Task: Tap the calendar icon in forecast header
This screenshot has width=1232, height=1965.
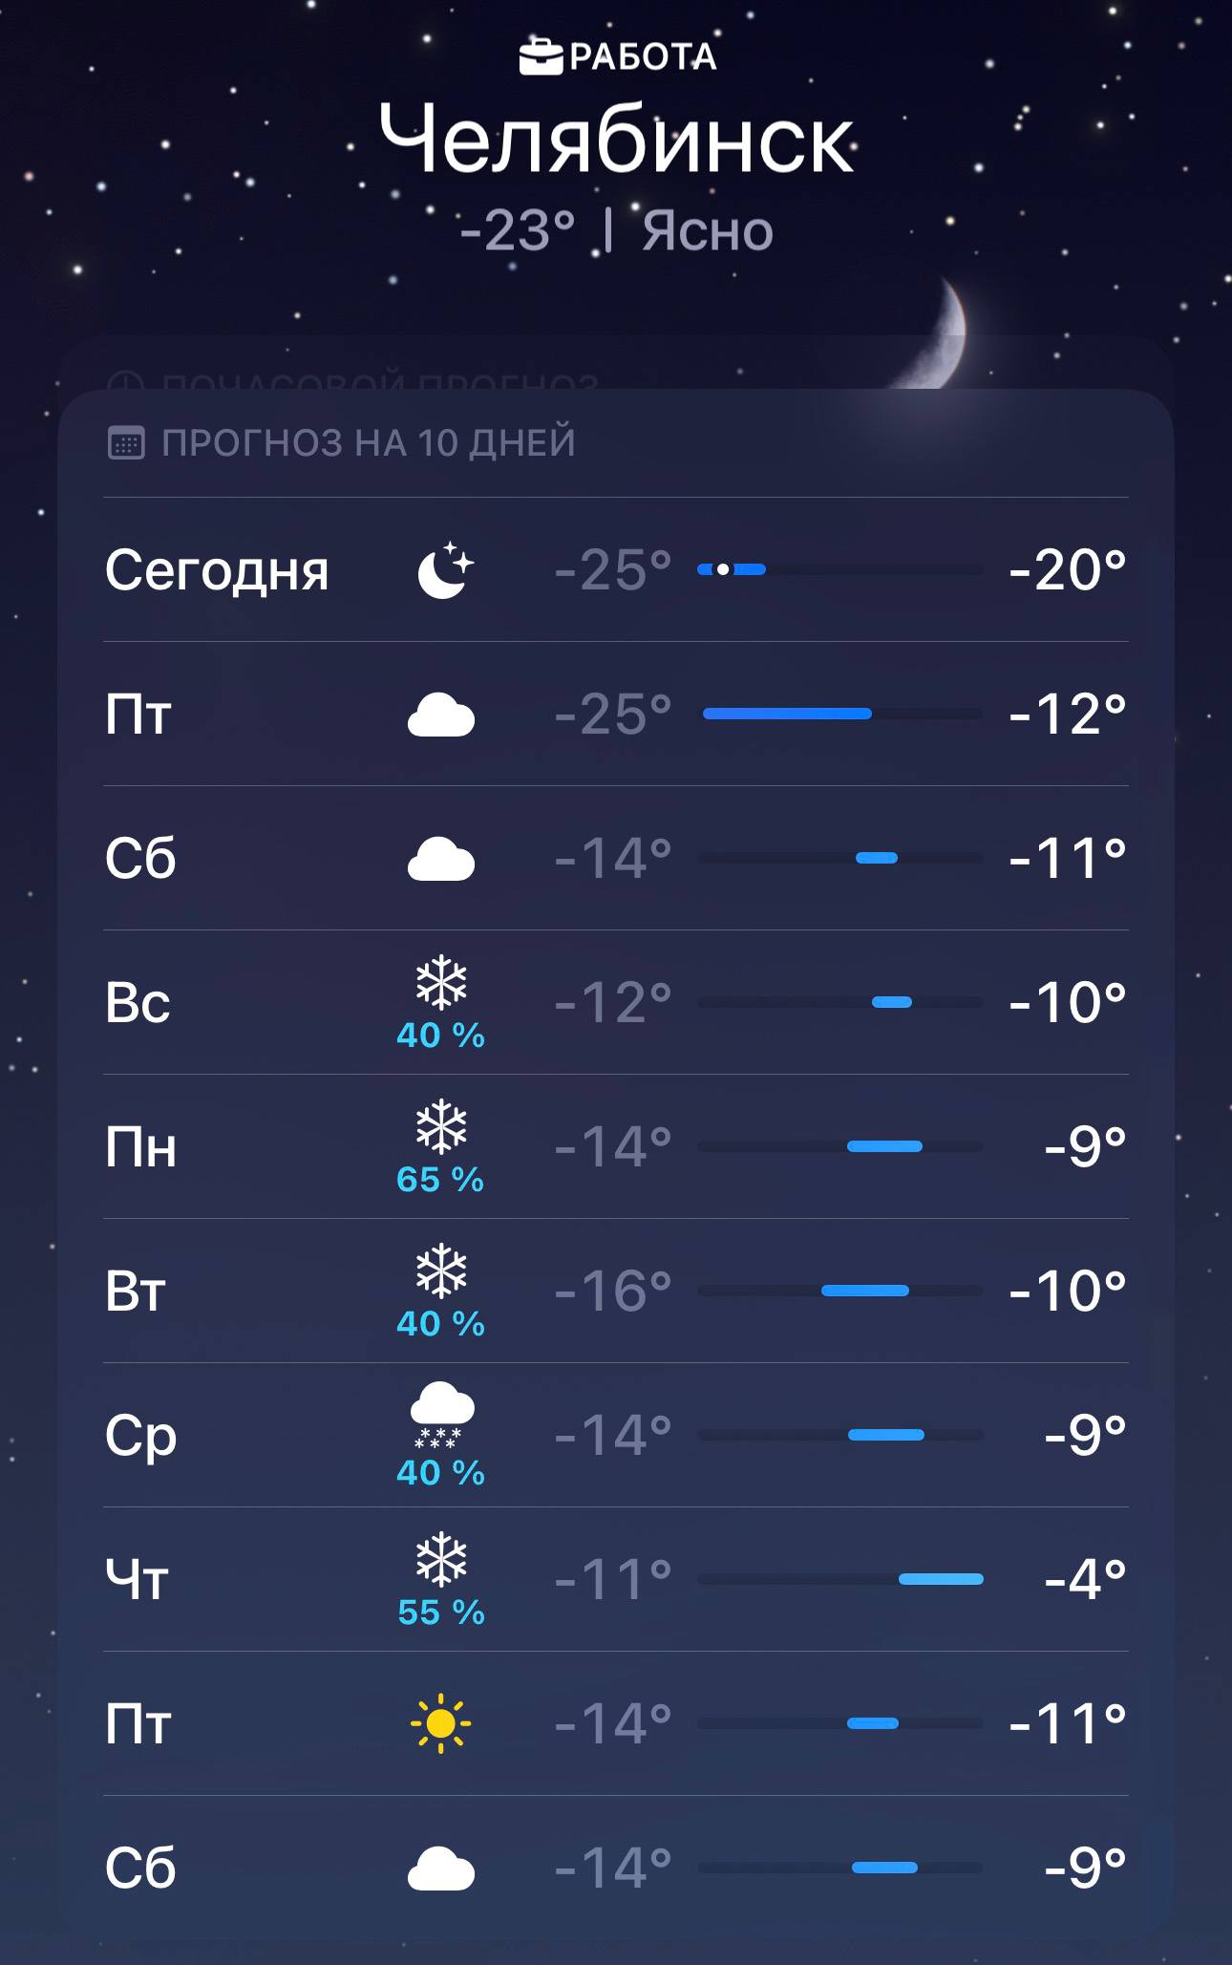Action: (x=126, y=443)
